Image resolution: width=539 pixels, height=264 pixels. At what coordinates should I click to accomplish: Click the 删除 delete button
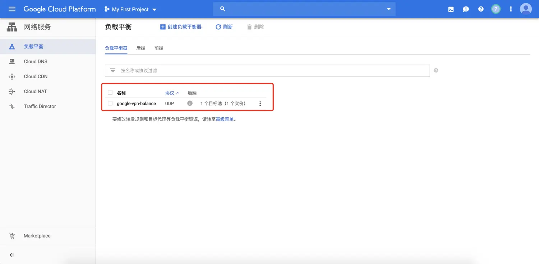255,27
